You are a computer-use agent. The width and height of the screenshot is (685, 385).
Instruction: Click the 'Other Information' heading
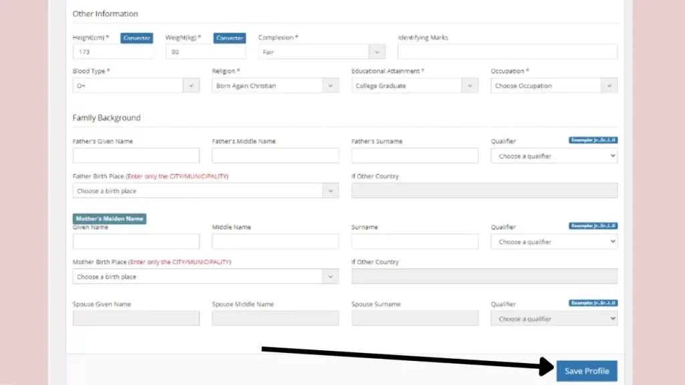point(105,13)
